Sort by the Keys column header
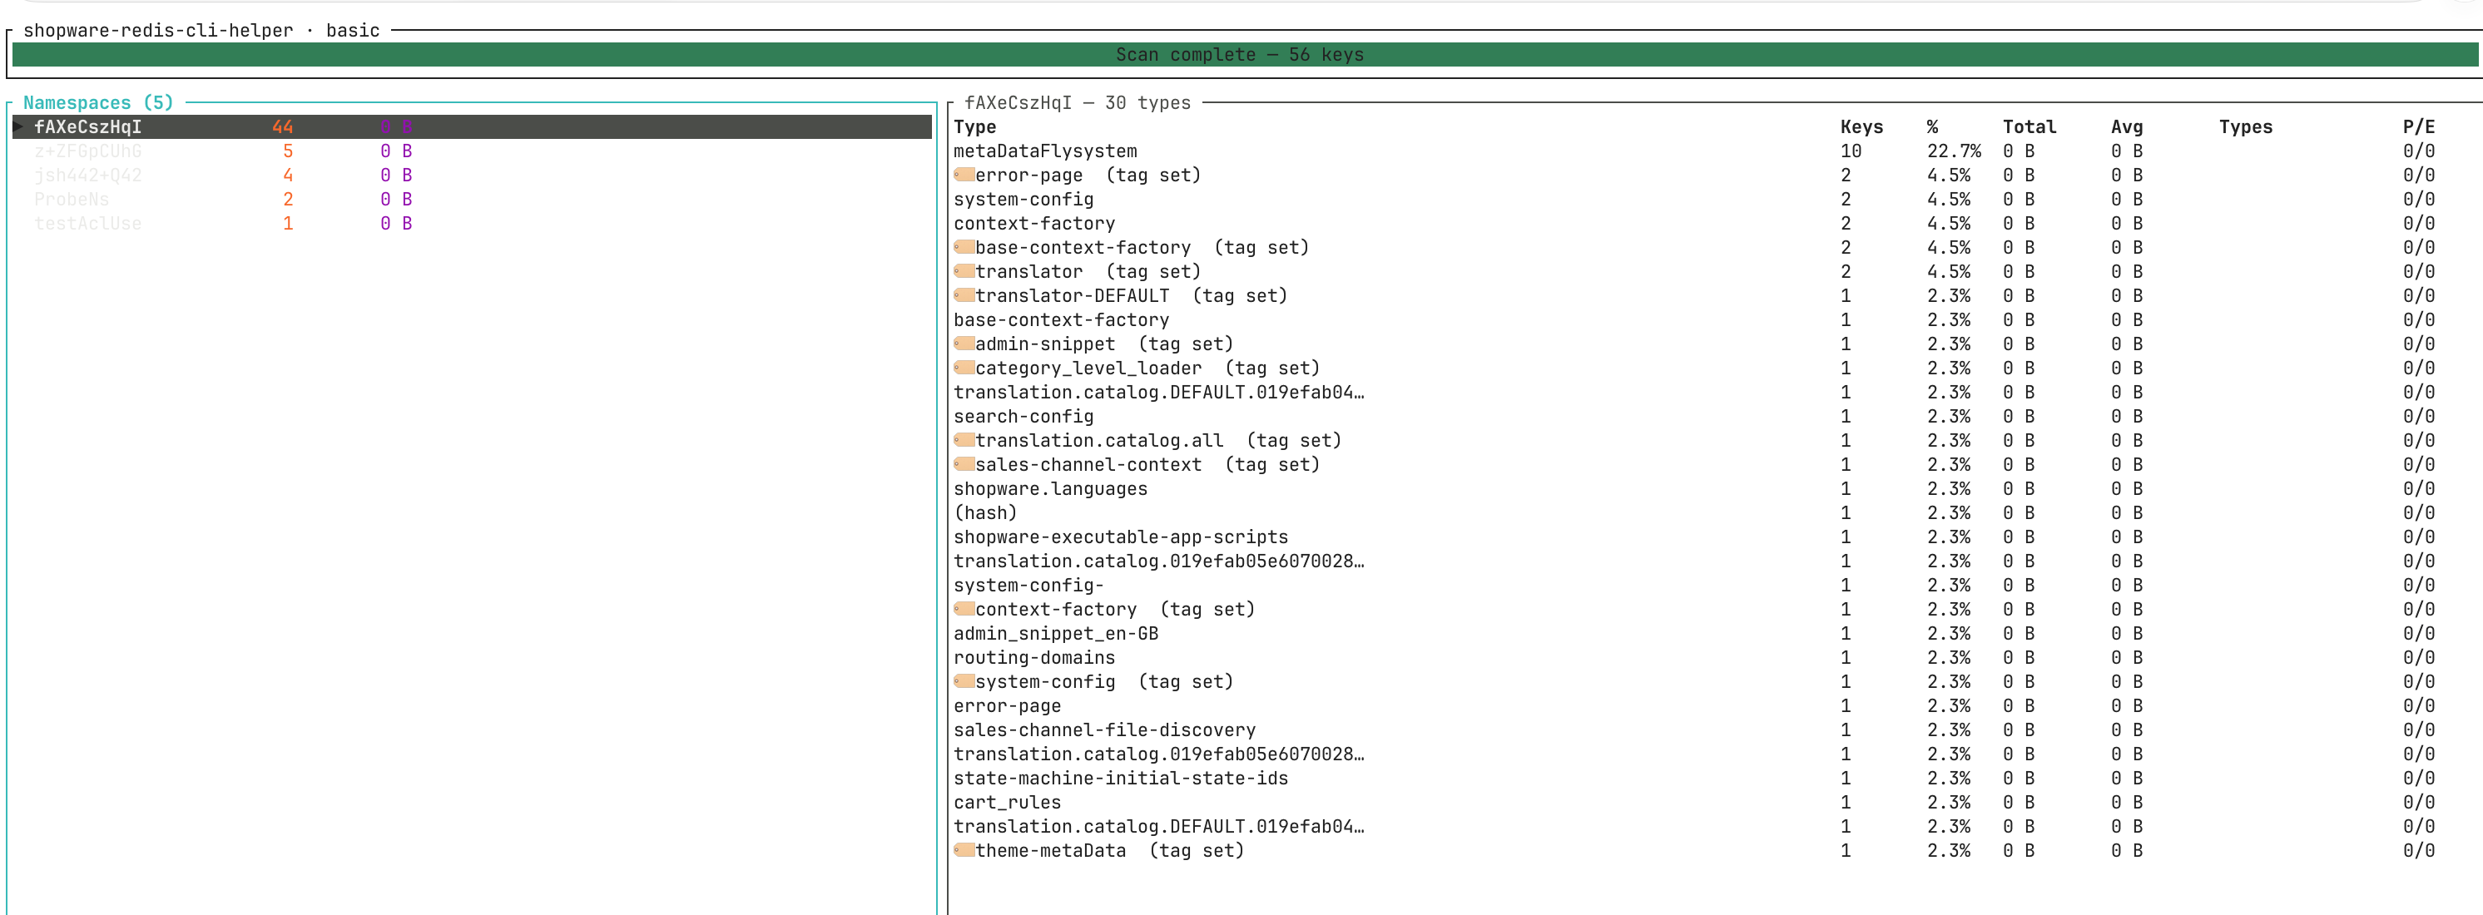Image resolution: width=2483 pixels, height=915 pixels. tap(1861, 127)
